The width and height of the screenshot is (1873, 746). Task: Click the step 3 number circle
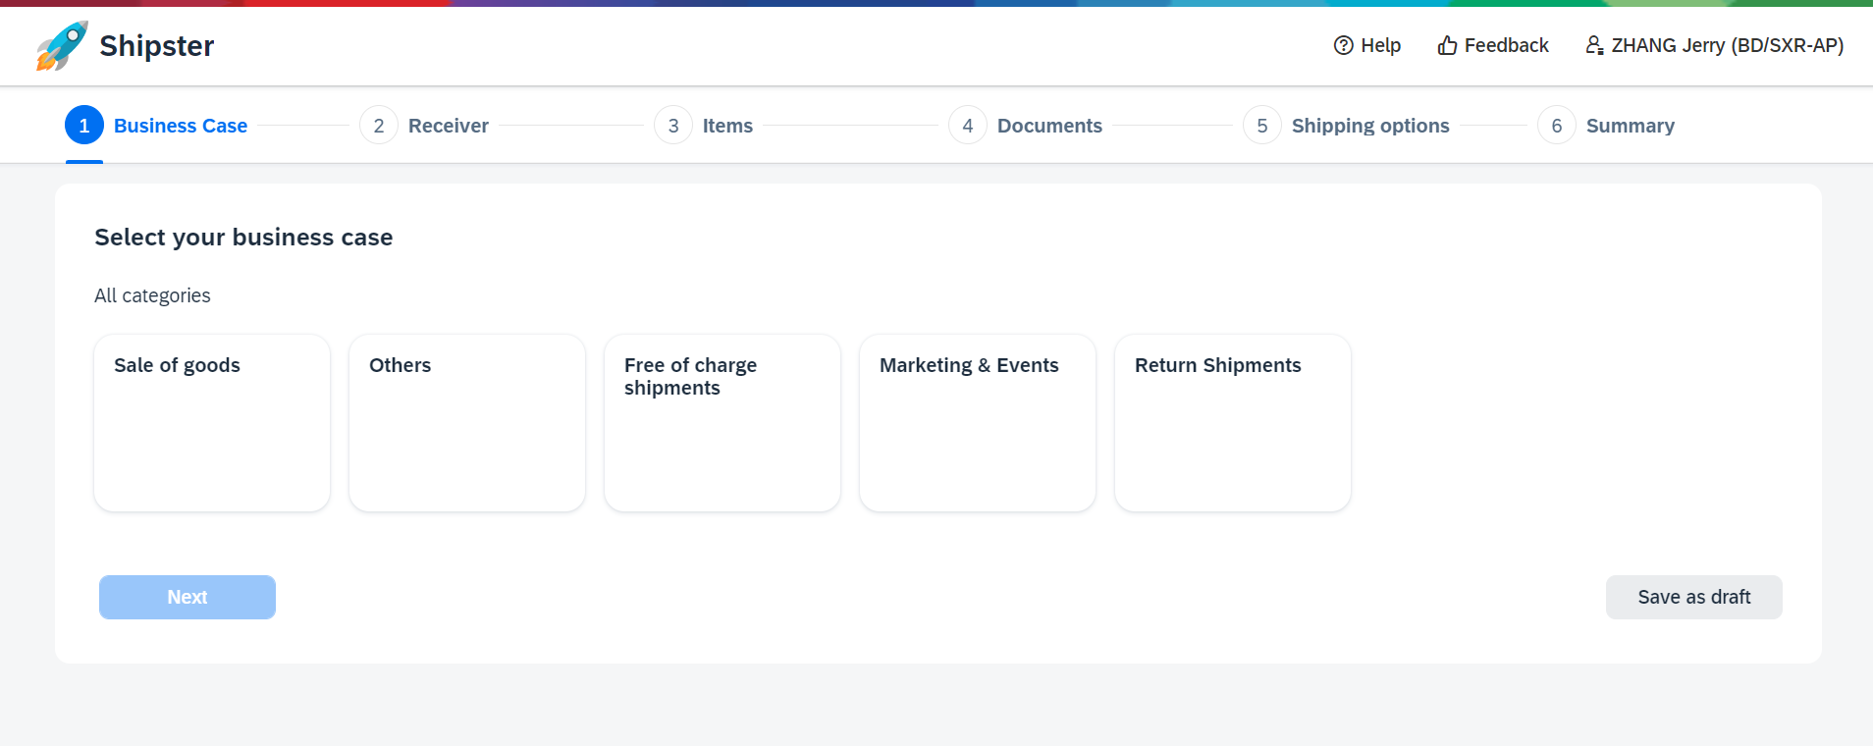673,126
